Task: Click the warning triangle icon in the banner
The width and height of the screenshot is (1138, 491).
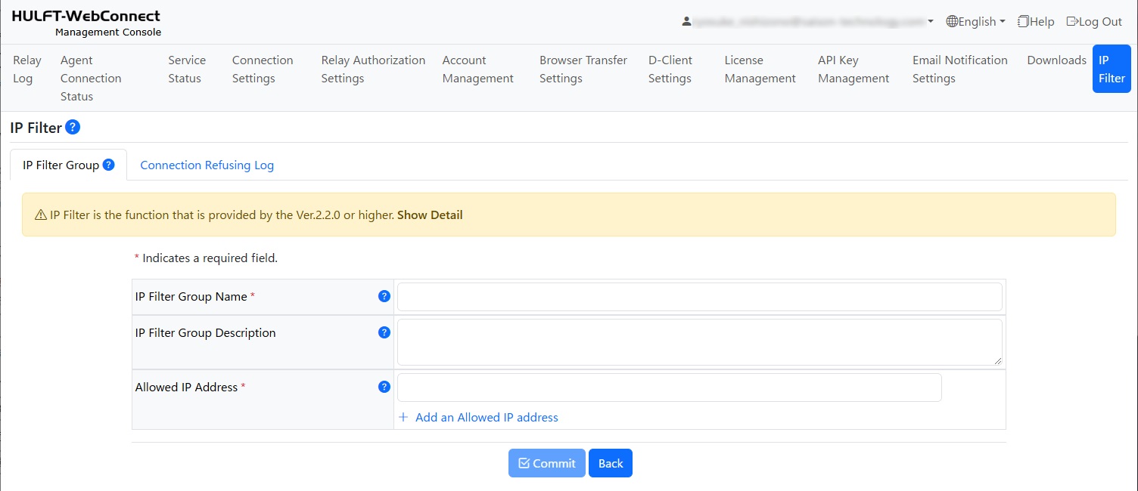Action: click(x=41, y=215)
